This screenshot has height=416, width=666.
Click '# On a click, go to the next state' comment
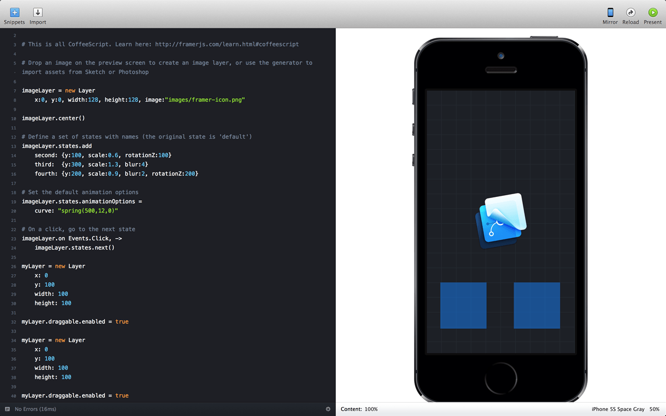pos(78,229)
